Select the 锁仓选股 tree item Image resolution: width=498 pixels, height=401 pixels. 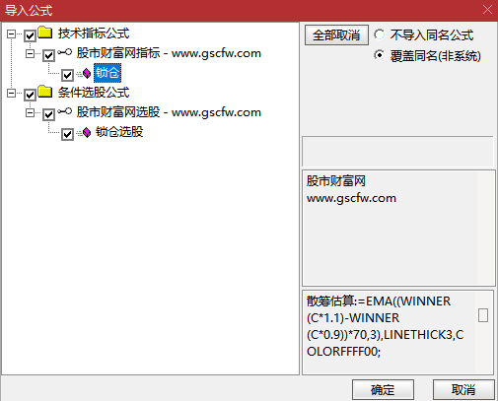119,132
